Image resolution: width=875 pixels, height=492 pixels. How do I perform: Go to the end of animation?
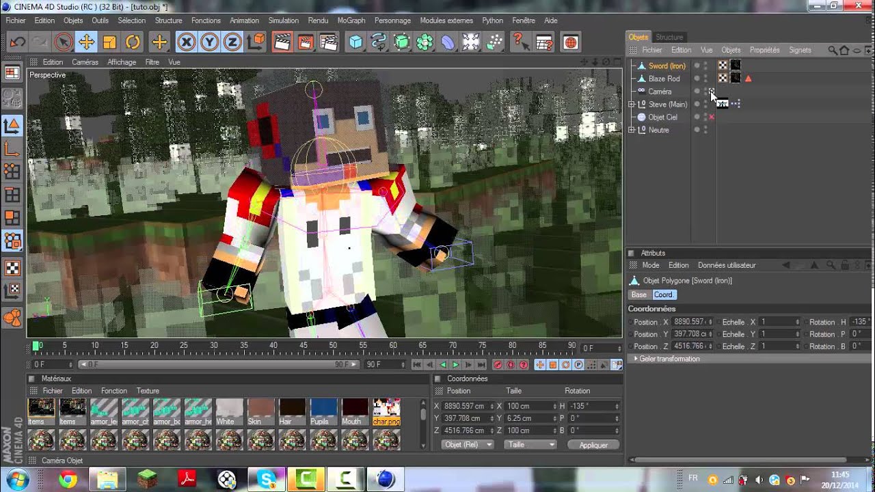coord(481,365)
